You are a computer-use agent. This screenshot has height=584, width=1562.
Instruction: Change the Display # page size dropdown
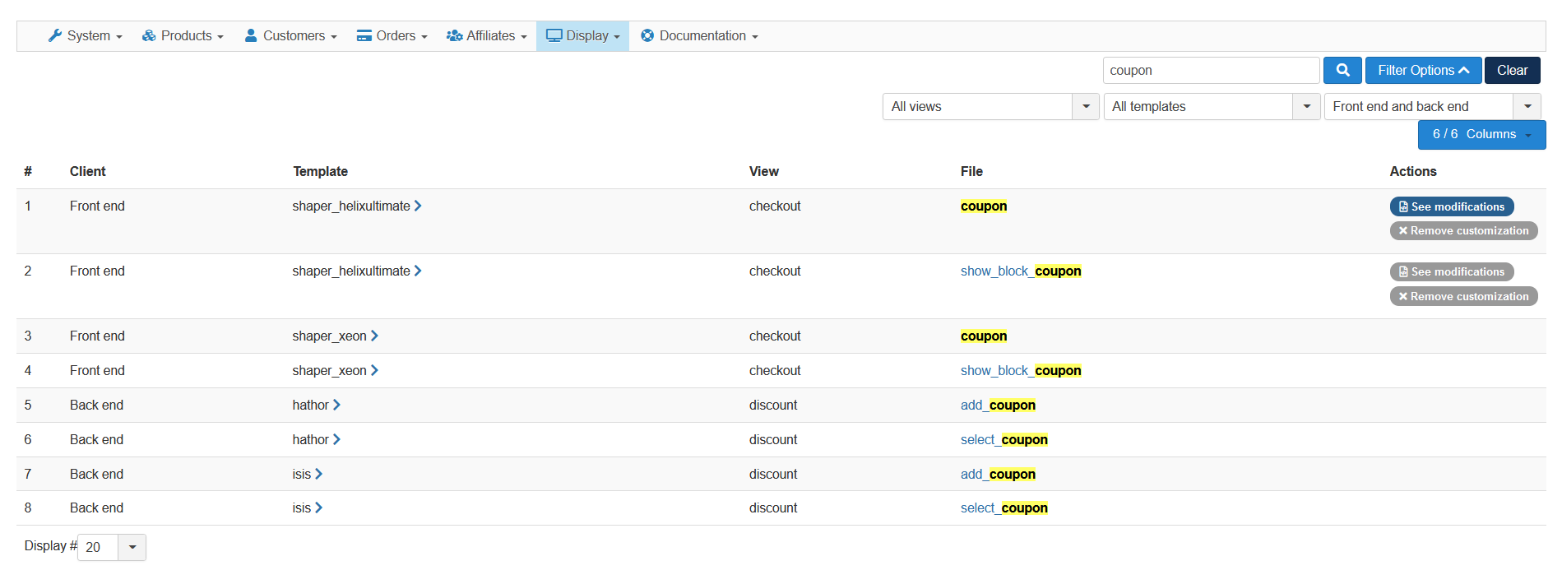(x=112, y=548)
